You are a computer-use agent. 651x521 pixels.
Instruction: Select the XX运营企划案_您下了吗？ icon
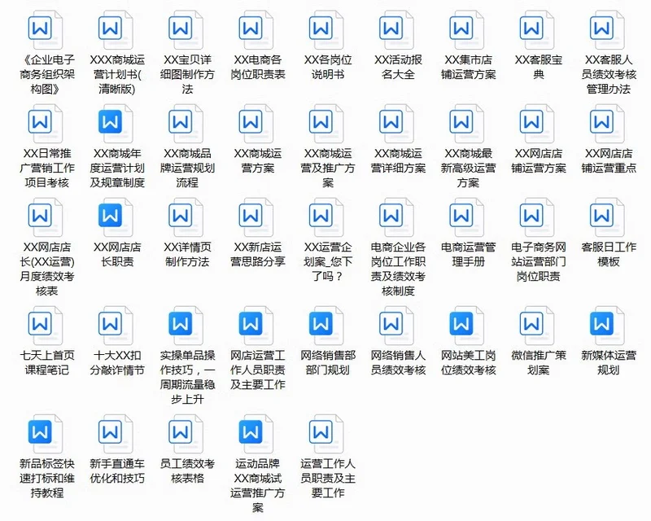click(x=326, y=217)
